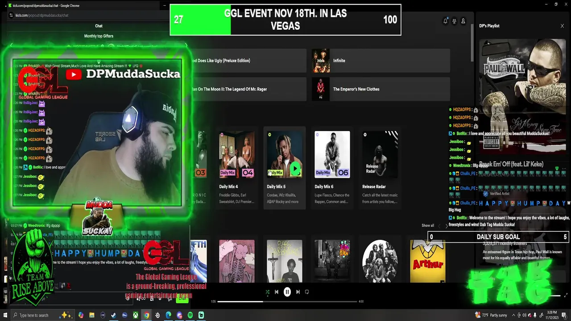Open the Friend Activity people icon
This screenshot has width=571, height=321.
(x=454, y=21)
